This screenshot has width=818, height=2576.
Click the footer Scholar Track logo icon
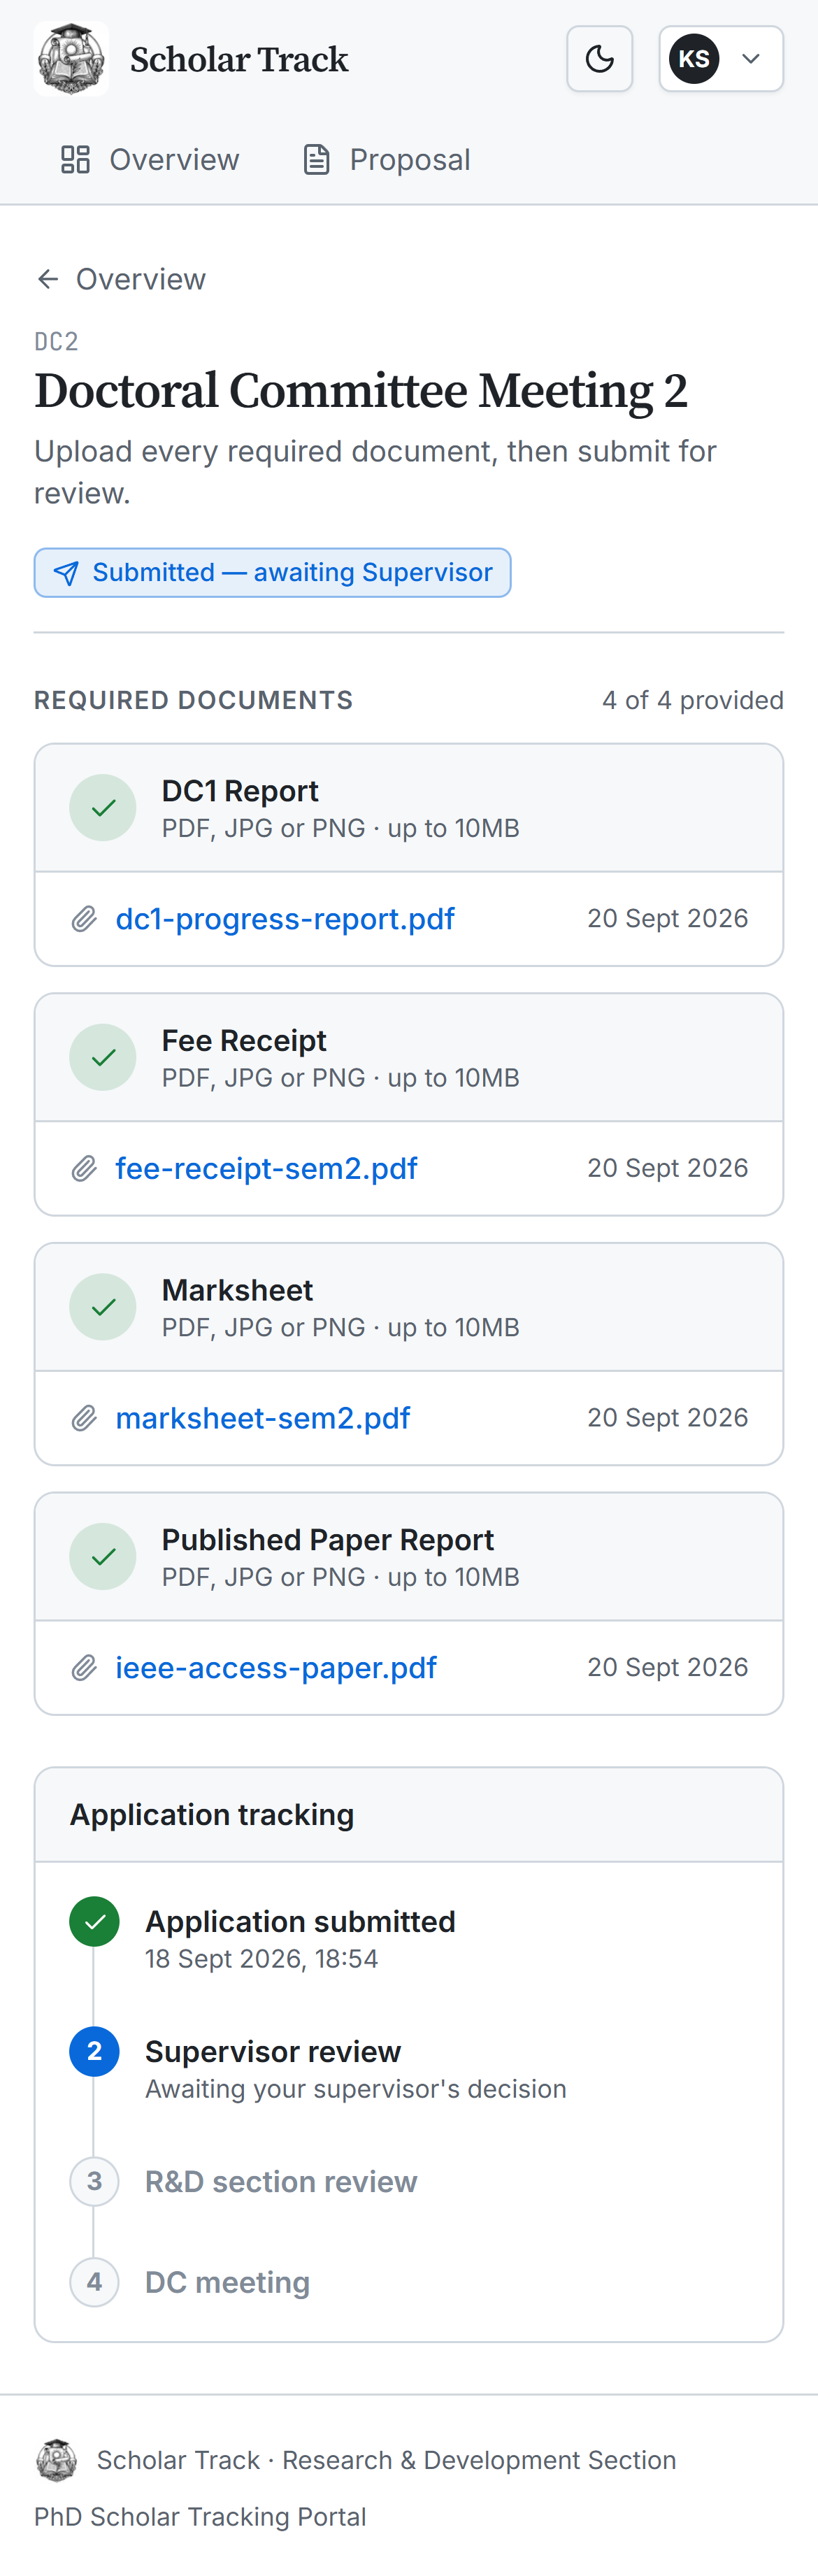point(56,2460)
